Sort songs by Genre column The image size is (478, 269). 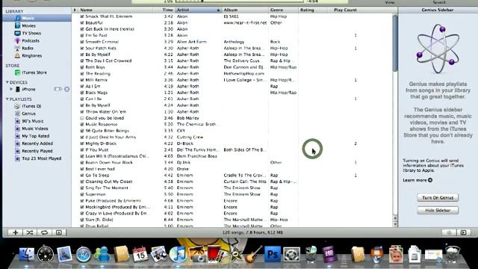(x=283, y=10)
